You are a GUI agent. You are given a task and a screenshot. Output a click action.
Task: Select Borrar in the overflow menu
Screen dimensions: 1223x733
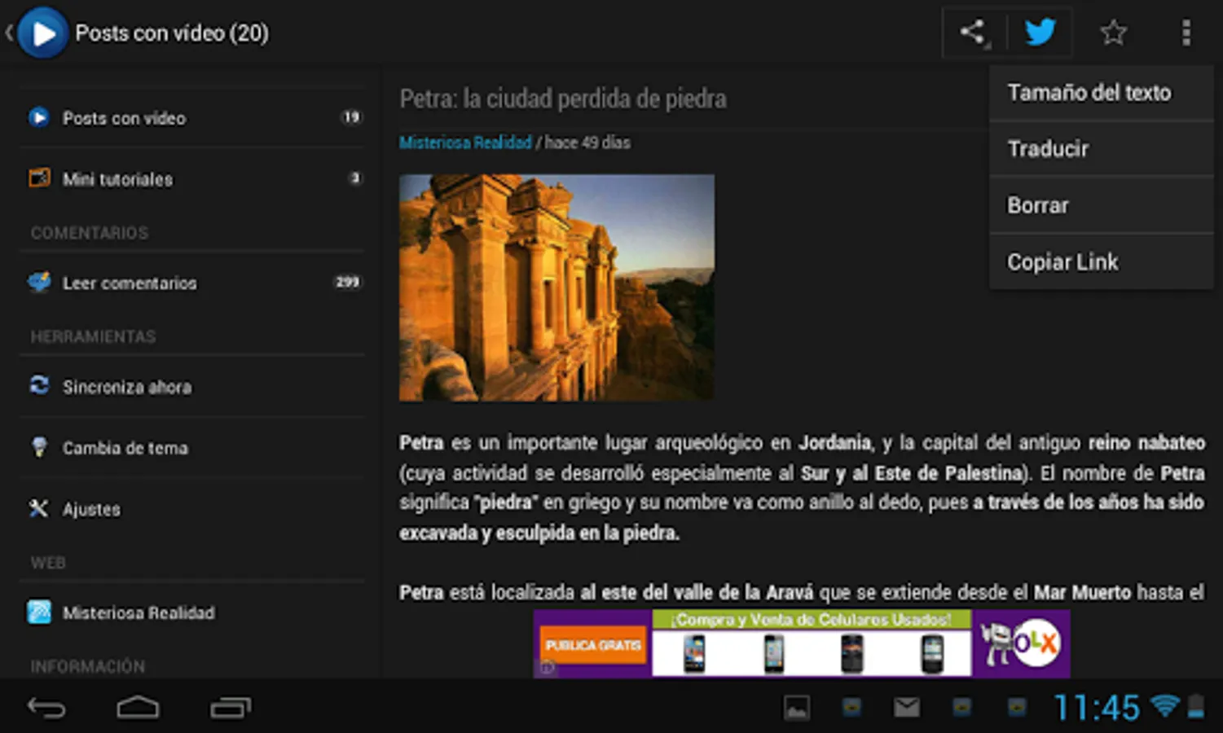(x=1102, y=205)
